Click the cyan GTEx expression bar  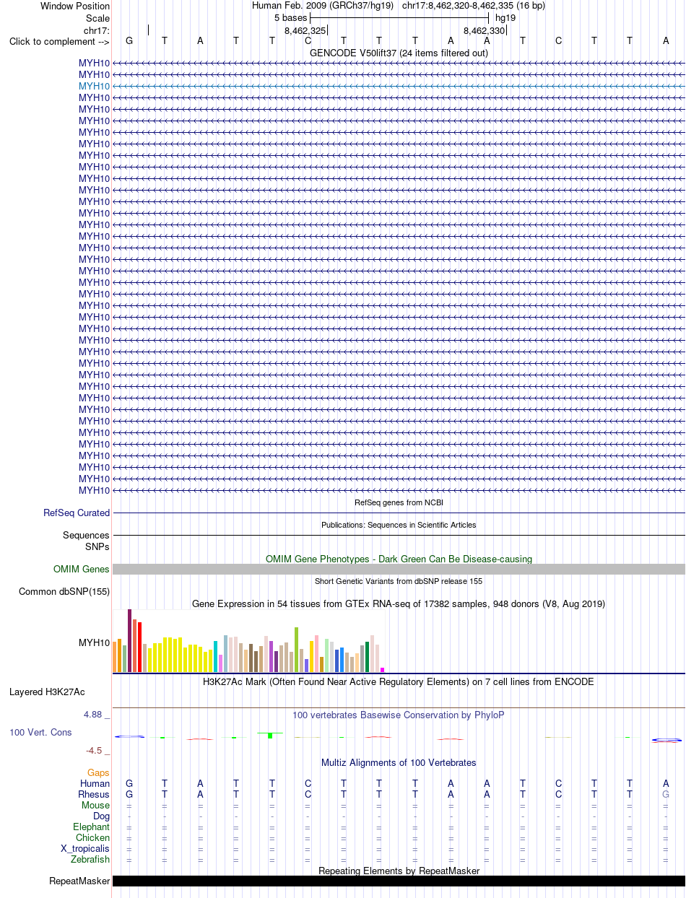216,656
